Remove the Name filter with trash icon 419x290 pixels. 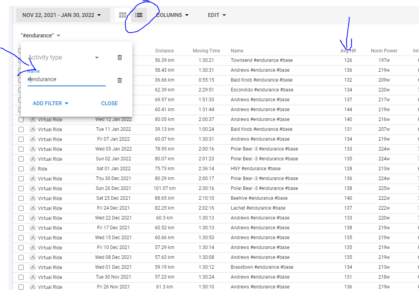point(120,80)
